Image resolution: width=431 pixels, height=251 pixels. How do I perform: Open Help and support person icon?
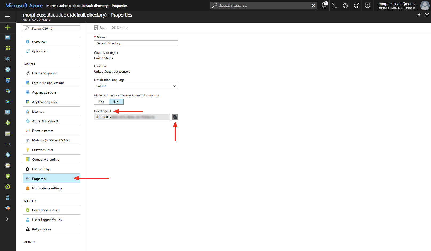tap(8, 197)
